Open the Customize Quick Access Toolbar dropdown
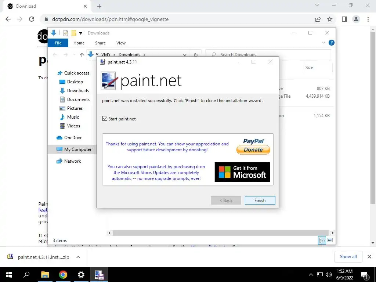Screen dimensions: 376x282 click(80, 33)
